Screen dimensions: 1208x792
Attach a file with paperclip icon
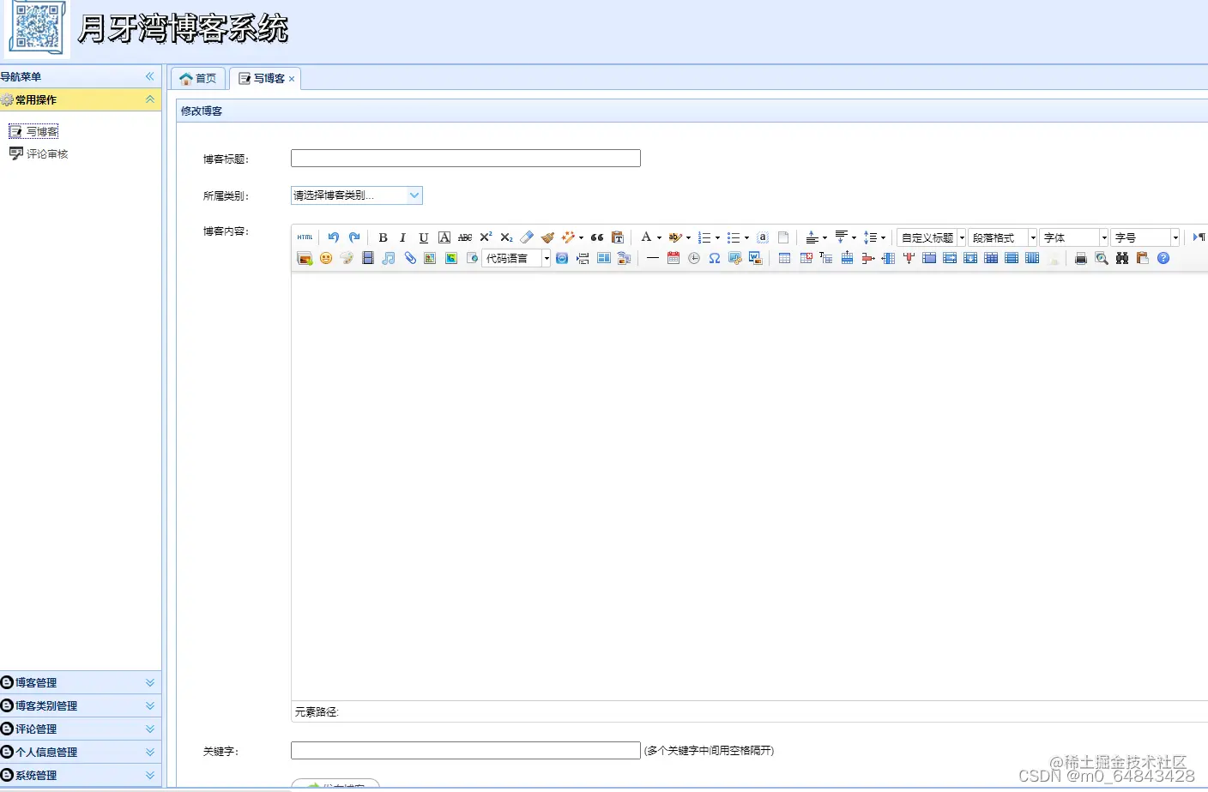click(x=410, y=258)
